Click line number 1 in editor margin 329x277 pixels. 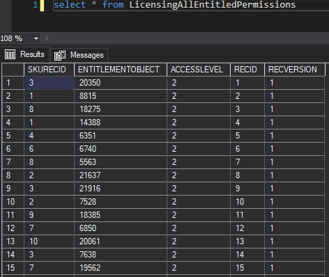pos(36,5)
